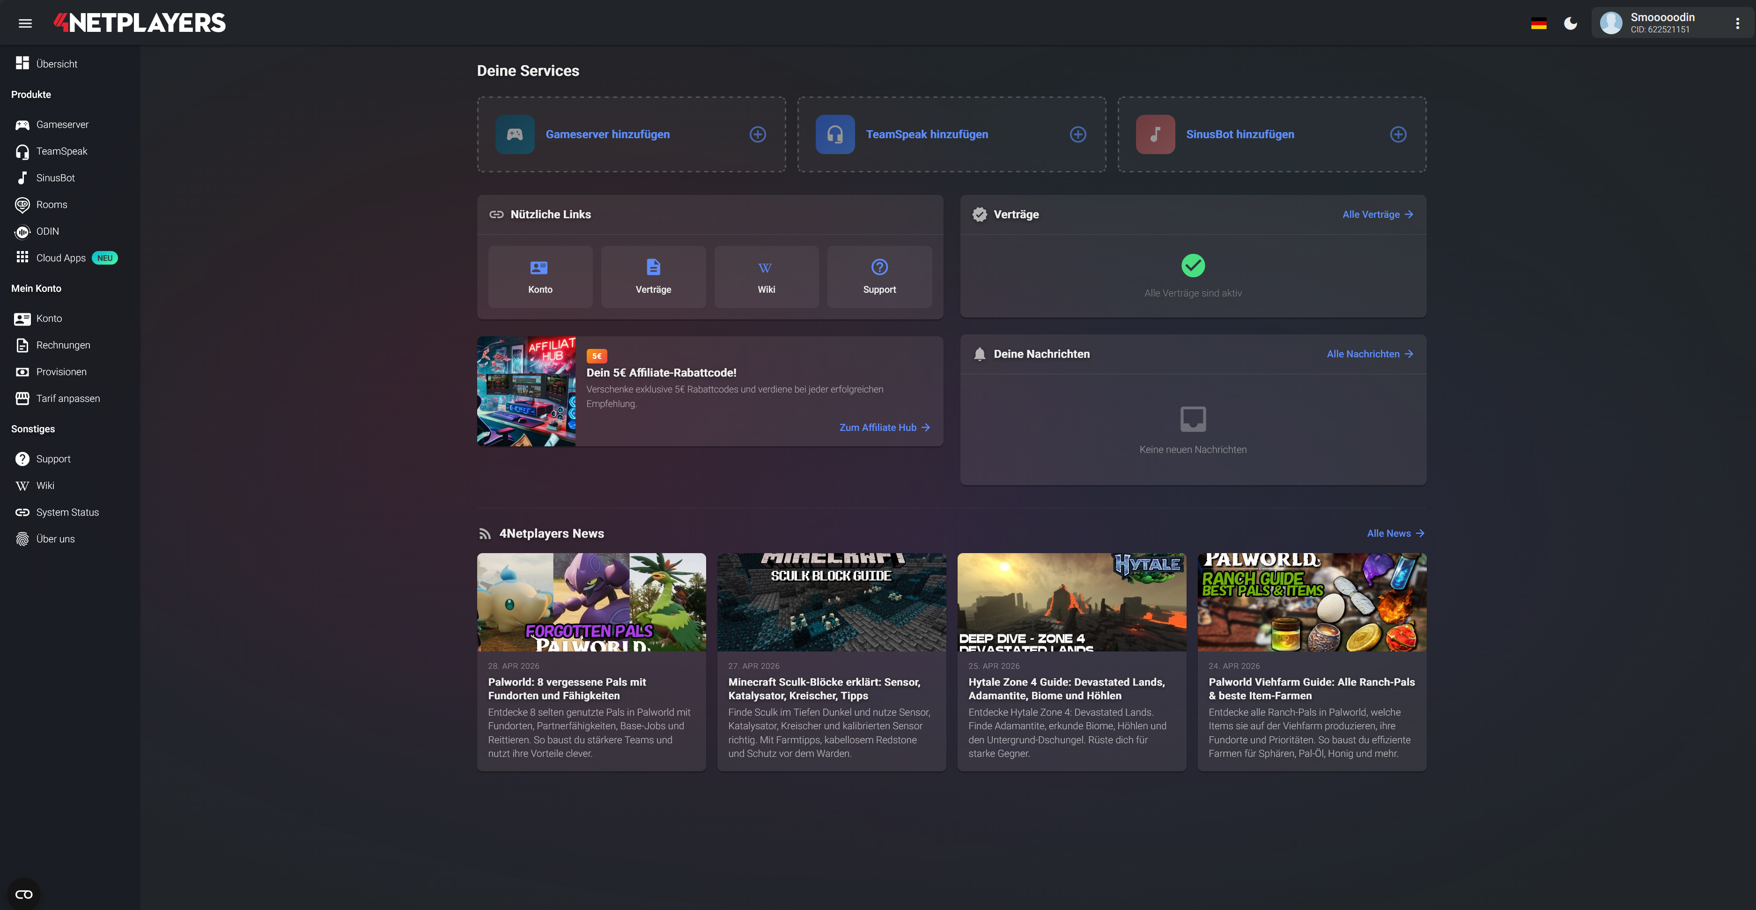
Task: Open the Forgotten Pals Palworld thumbnail
Action: [591, 602]
